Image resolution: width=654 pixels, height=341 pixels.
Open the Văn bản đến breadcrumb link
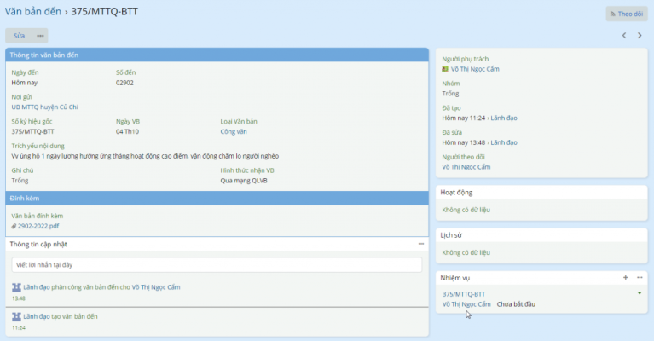(x=33, y=11)
